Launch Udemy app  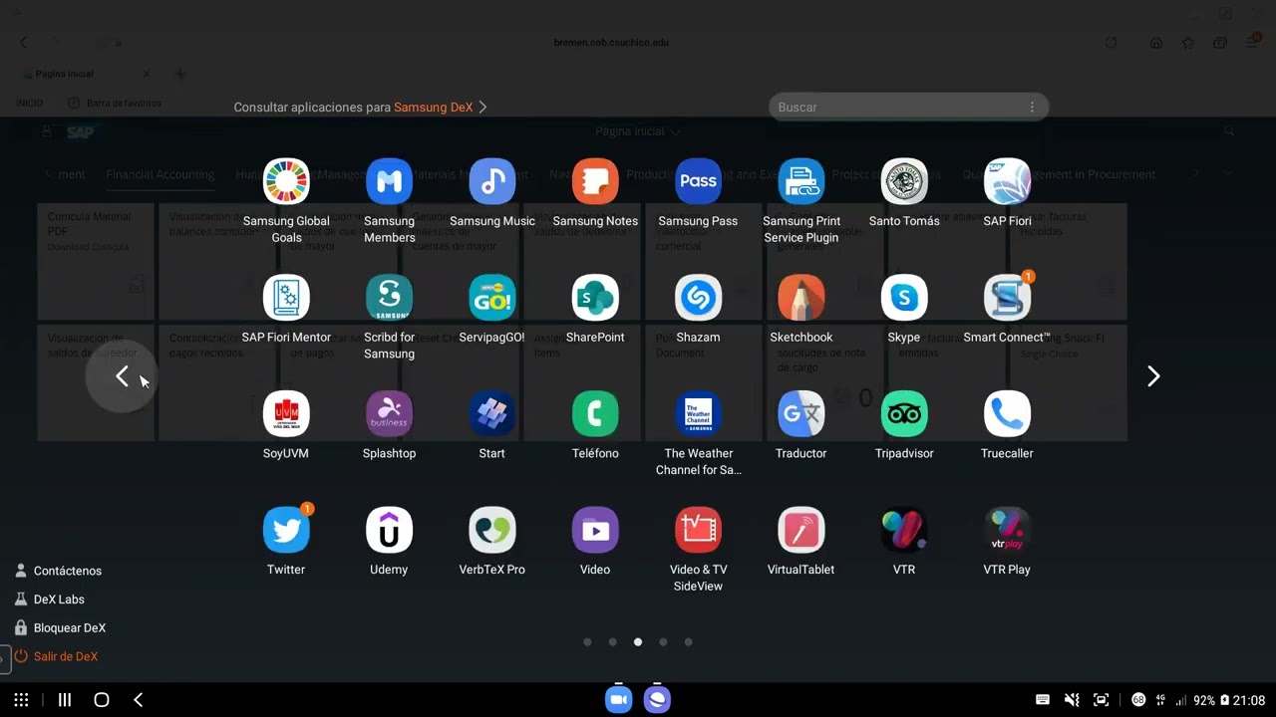coord(389,531)
